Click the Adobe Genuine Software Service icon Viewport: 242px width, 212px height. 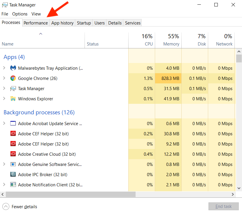coord(13,164)
